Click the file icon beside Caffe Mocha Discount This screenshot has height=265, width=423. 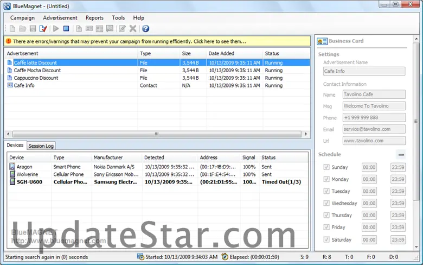pyautogui.click(x=10, y=70)
